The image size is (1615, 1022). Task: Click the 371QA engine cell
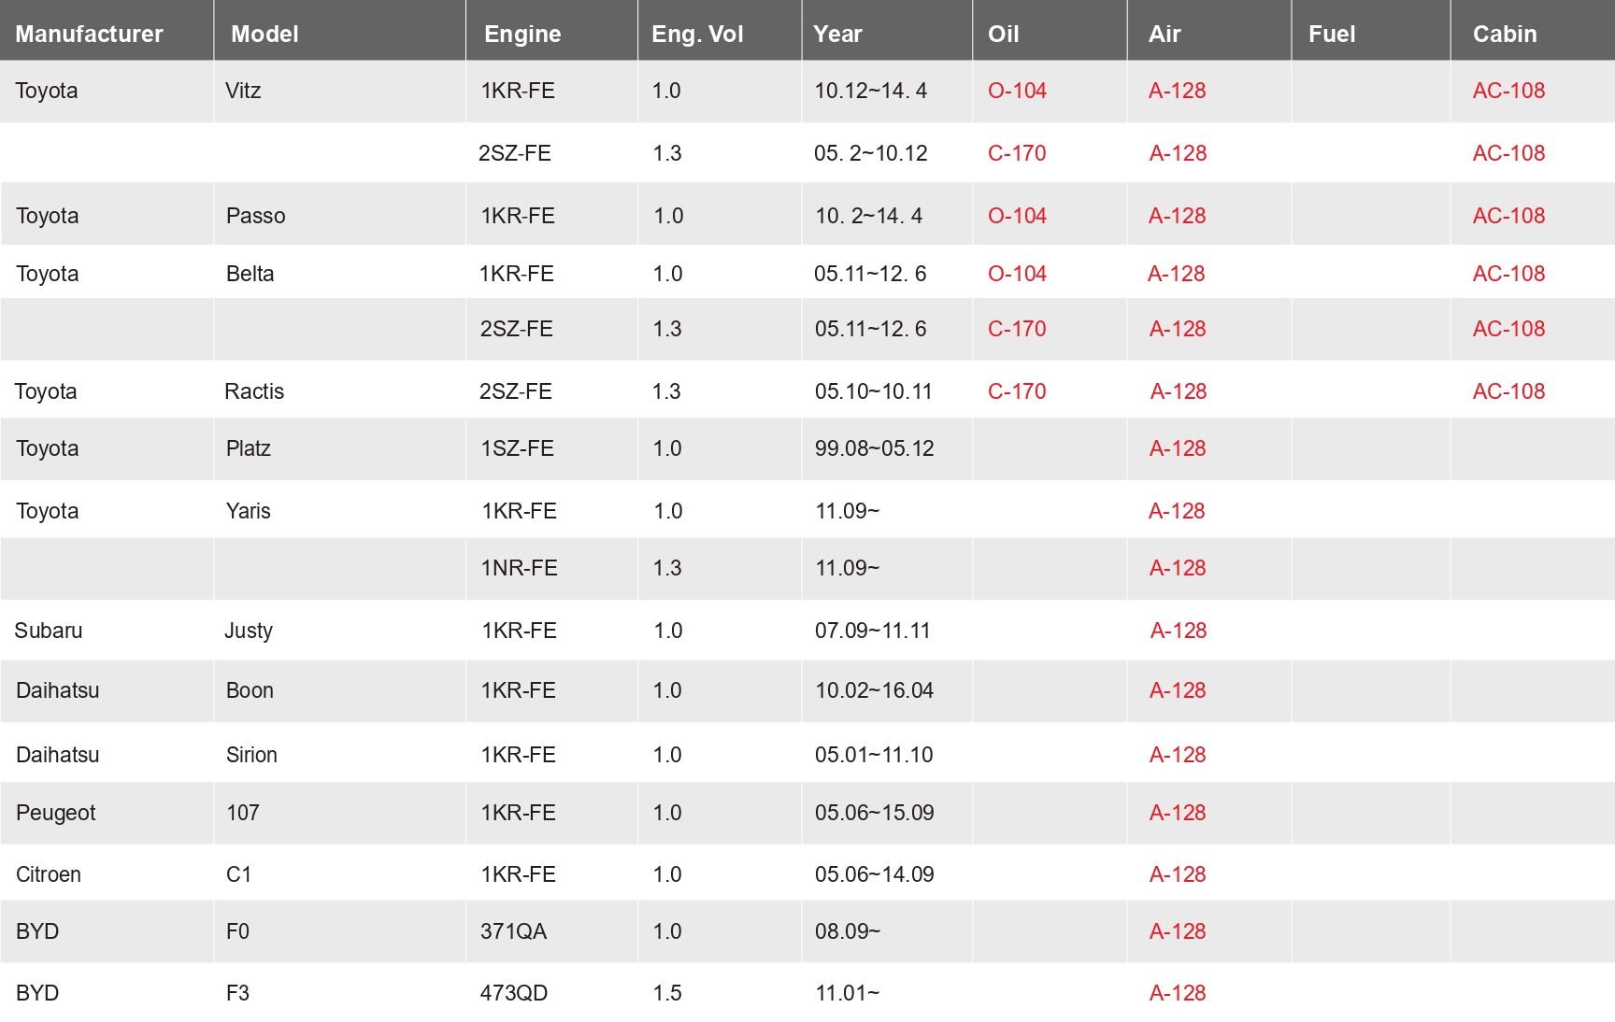(513, 931)
